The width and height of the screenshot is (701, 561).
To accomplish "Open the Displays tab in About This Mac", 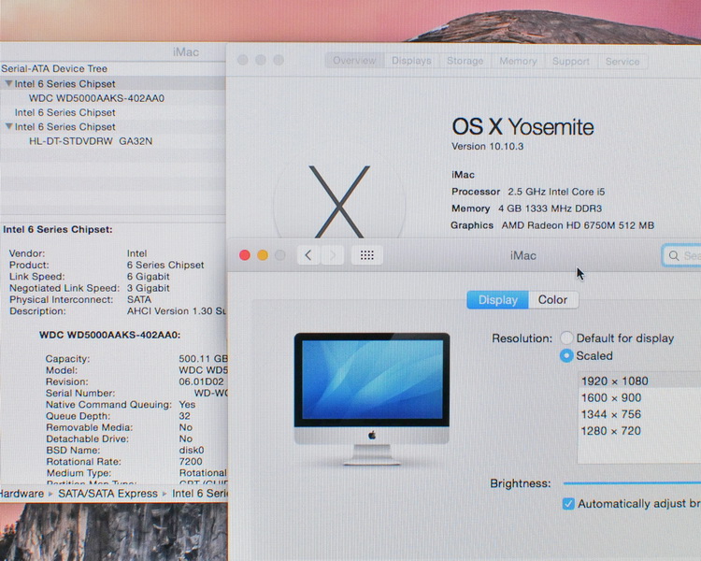I will click(x=411, y=61).
